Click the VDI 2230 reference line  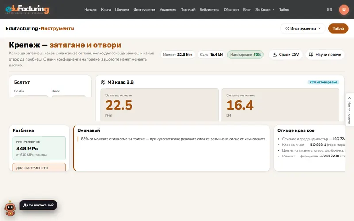click(x=313, y=156)
